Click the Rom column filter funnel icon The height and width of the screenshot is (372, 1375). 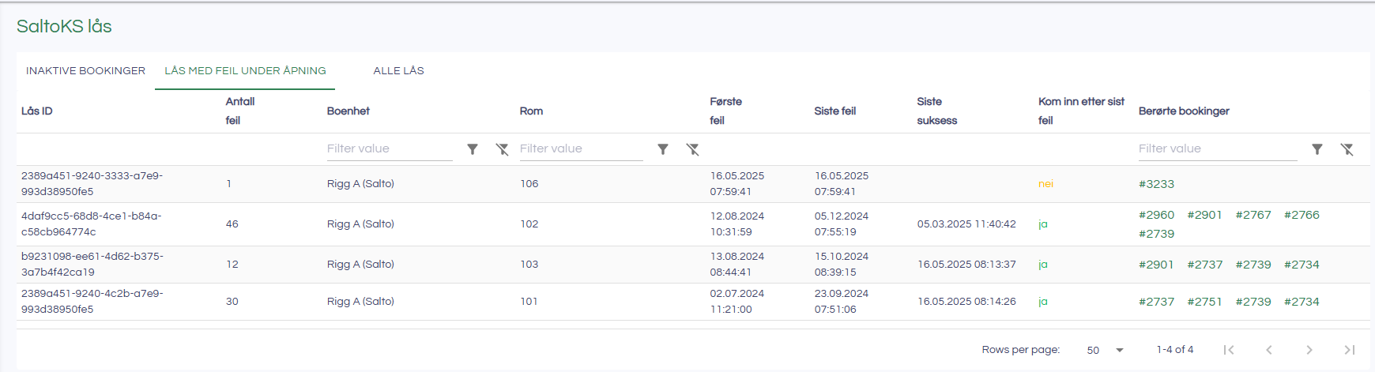(663, 149)
